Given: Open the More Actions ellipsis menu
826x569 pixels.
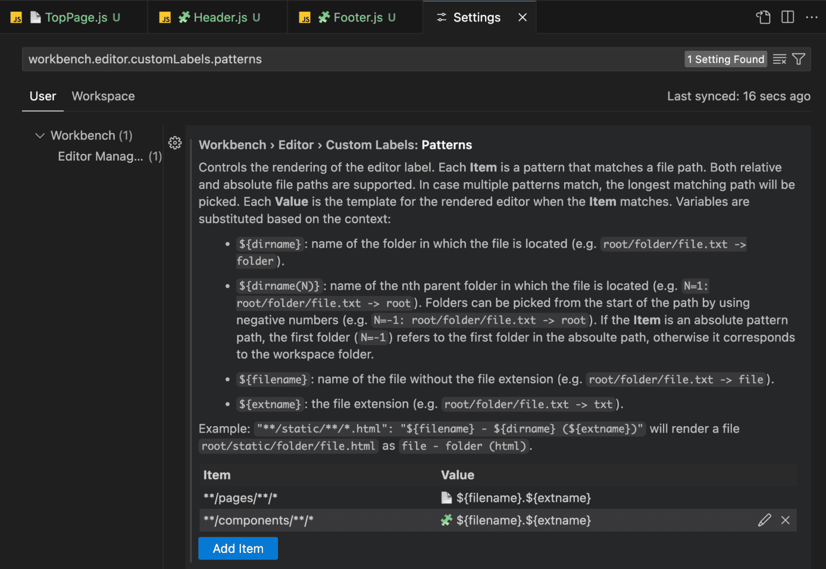Looking at the screenshot, I should click(811, 17).
